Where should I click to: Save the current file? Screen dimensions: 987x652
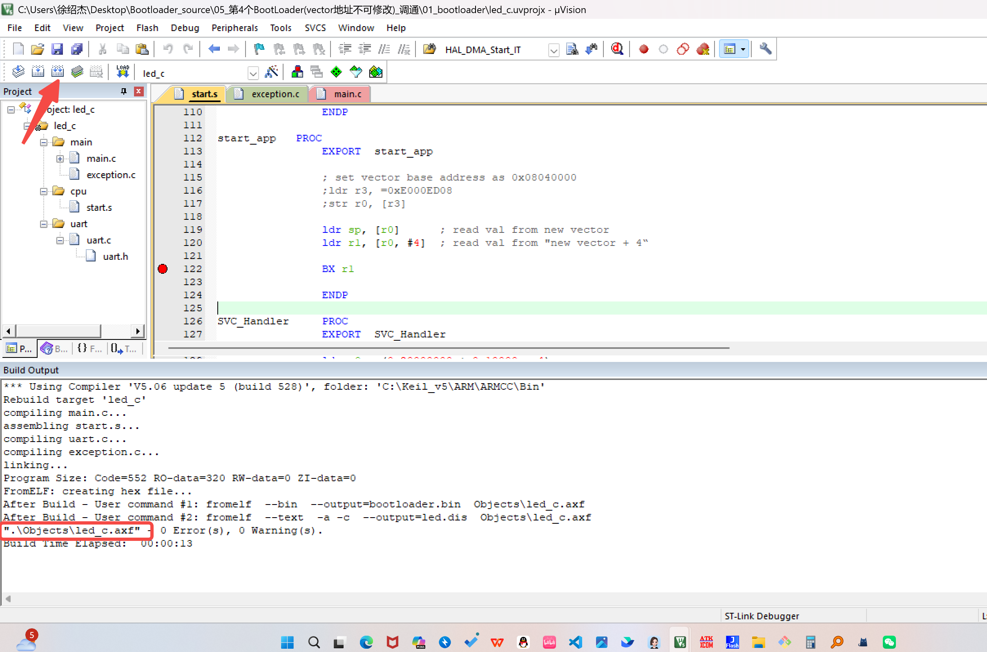(x=57, y=49)
